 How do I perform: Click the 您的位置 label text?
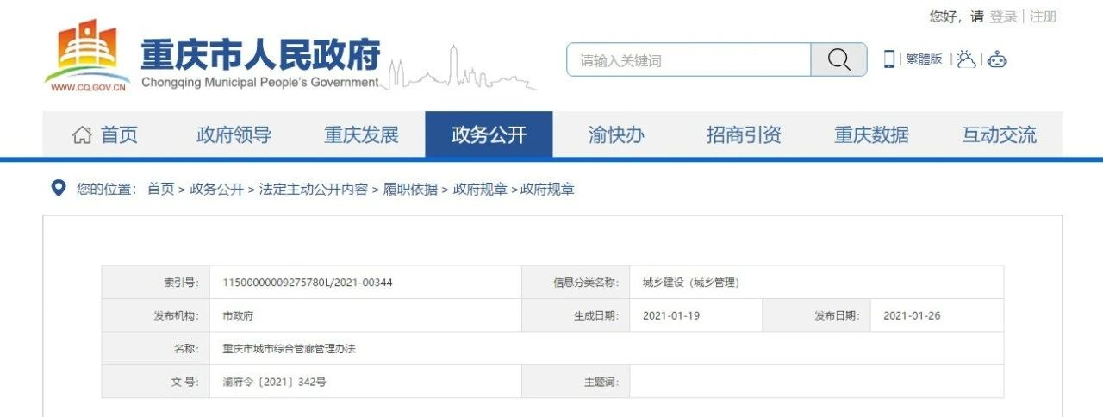pos(106,189)
